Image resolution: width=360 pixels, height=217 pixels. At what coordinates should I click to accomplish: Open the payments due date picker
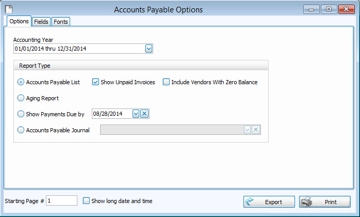pos(136,114)
